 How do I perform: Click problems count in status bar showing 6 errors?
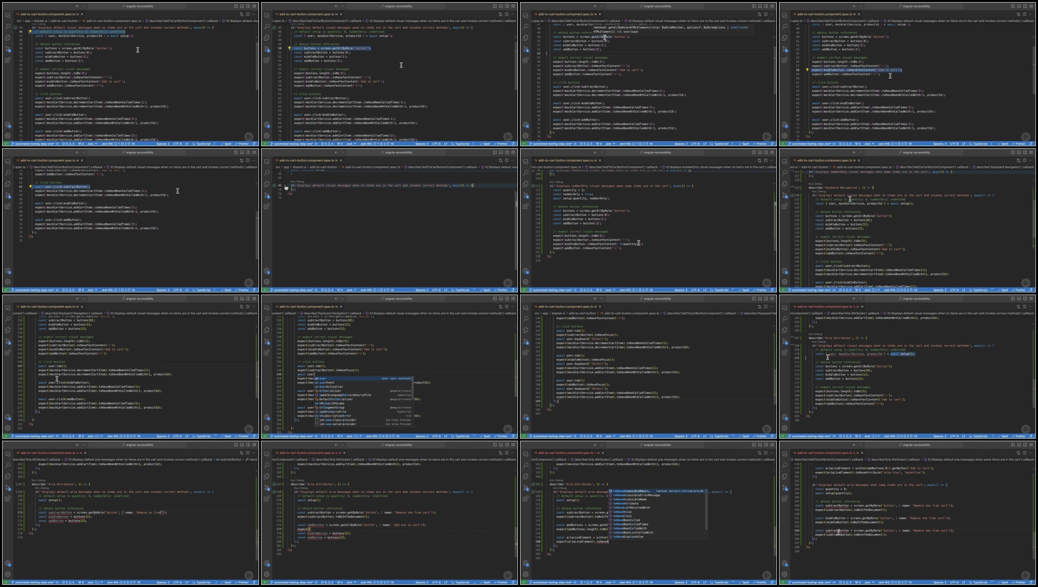[327, 582]
